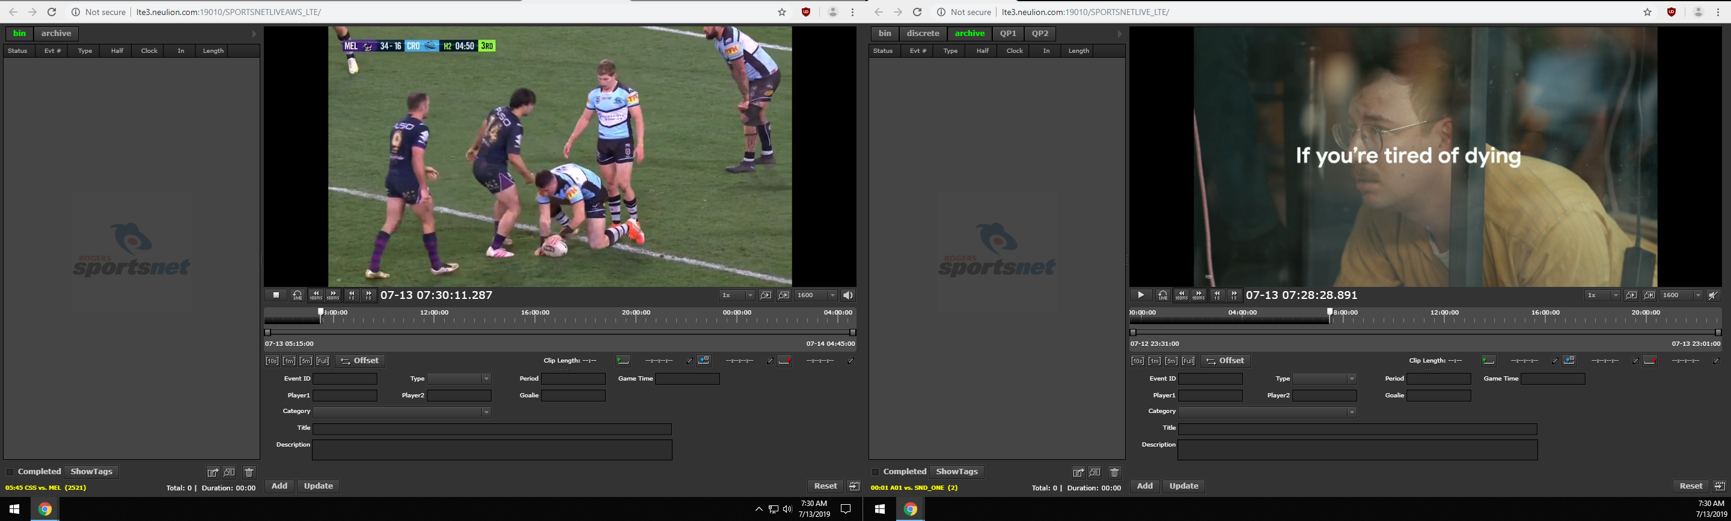This screenshot has height=521, width=1731.
Task: Click the import icon beside the left Reset button
Action: click(854, 486)
